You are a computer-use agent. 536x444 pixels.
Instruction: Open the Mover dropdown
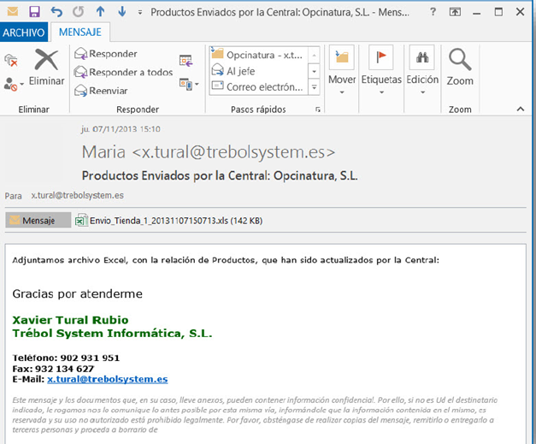tap(342, 71)
